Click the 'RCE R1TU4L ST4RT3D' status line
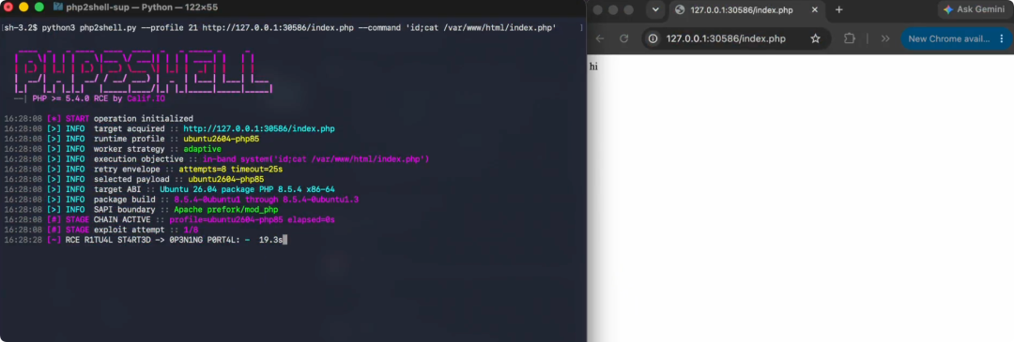1014x342 pixels. [x=146, y=240]
